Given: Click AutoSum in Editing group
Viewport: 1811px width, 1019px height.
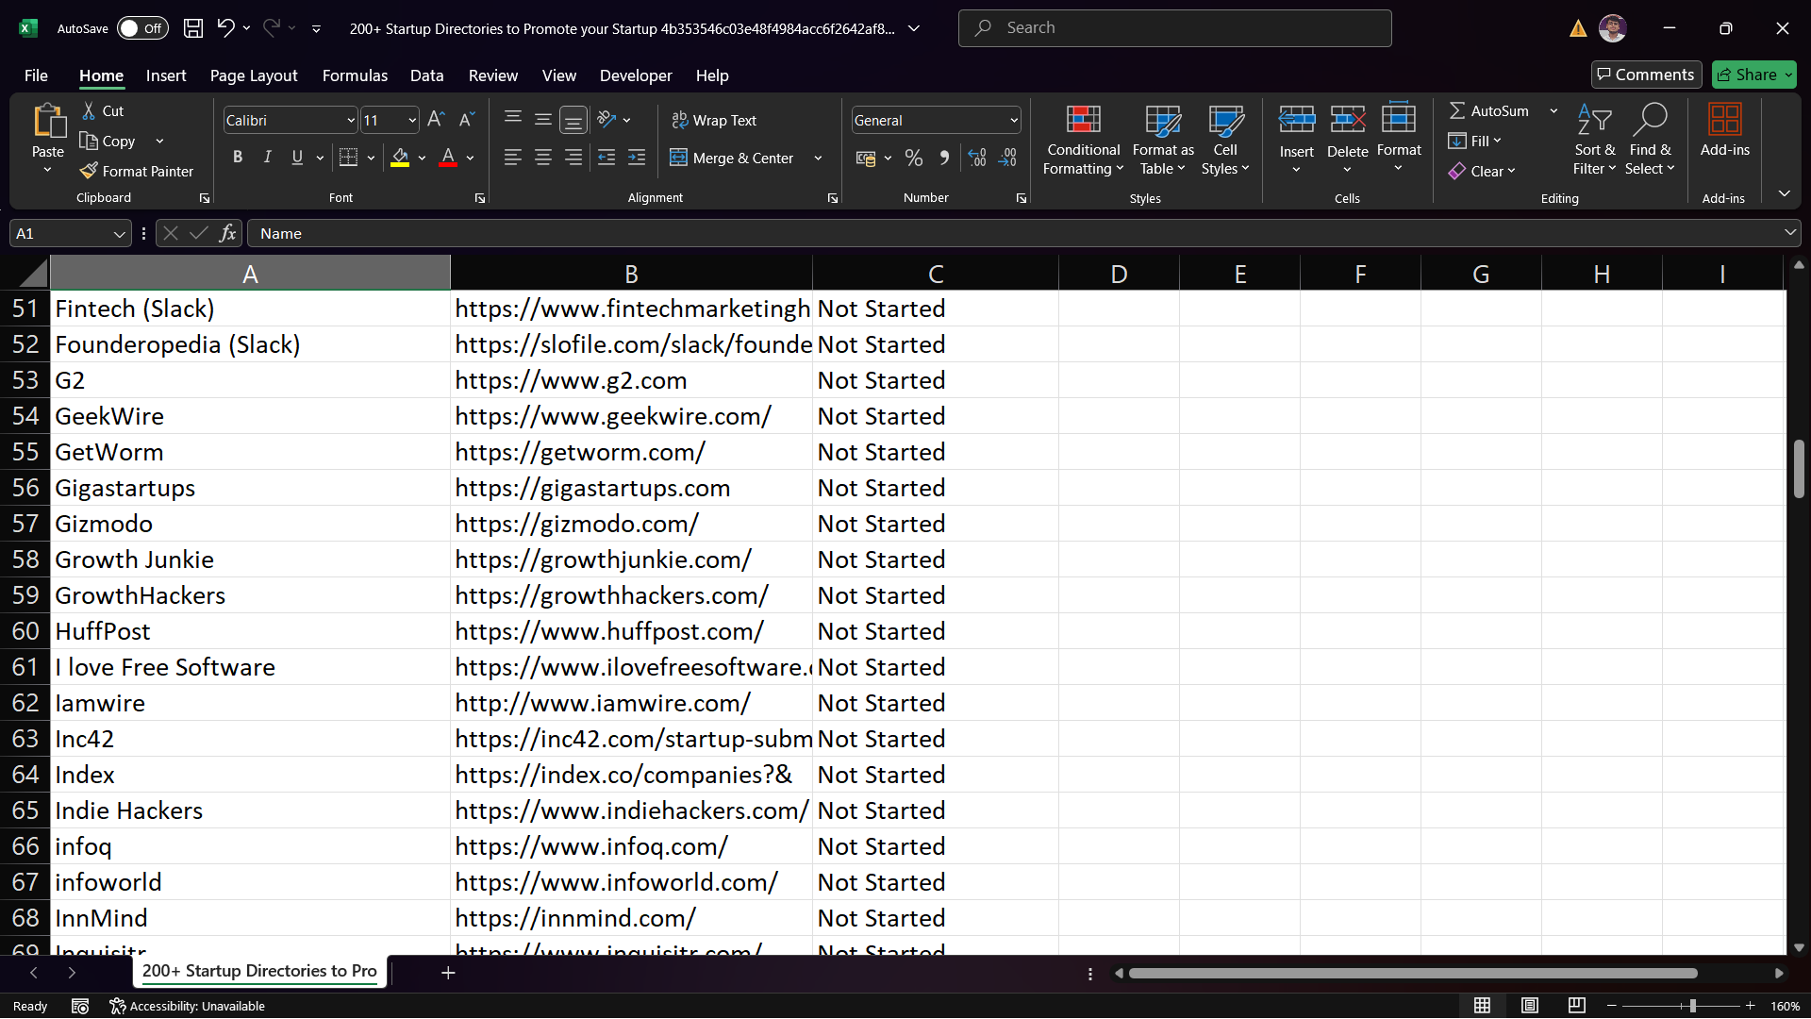Looking at the screenshot, I should pos(1489,110).
